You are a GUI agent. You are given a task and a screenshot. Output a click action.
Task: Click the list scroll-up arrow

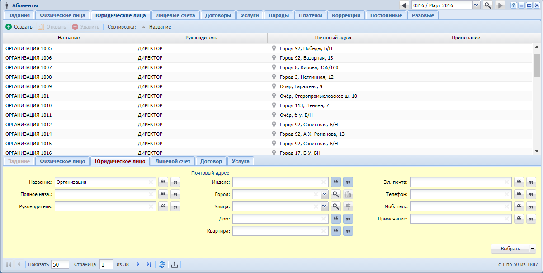click(x=537, y=47)
